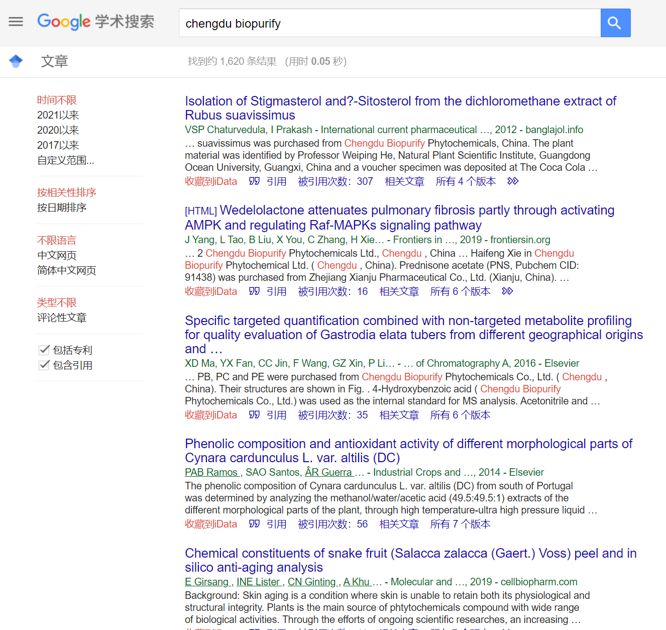The height and width of the screenshot is (630, 666).
Task: Click the Google Scholar logo
Action: 95,22
